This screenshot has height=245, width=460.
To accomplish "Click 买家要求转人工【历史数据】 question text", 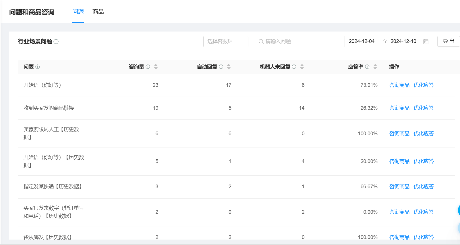I will tap(51, 133).
